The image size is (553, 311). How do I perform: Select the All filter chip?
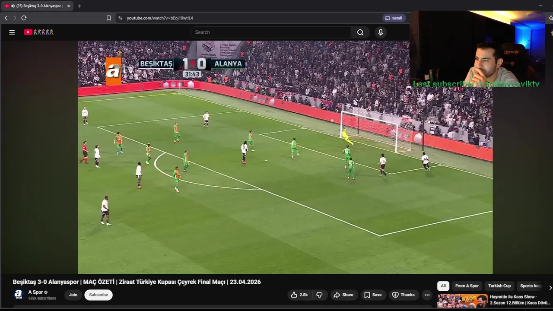point(443,286)
